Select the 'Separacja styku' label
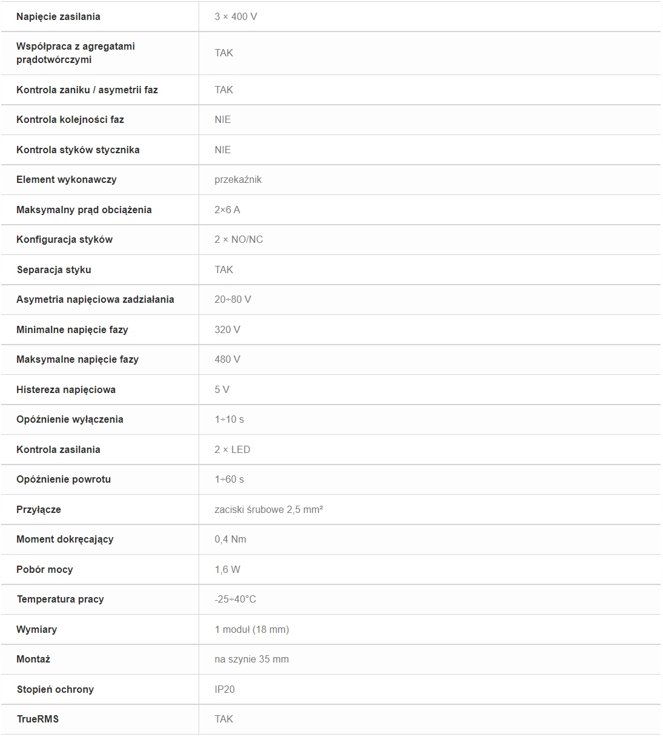The width and height of the screenshot is (663, 737). [x=54, y=269]
